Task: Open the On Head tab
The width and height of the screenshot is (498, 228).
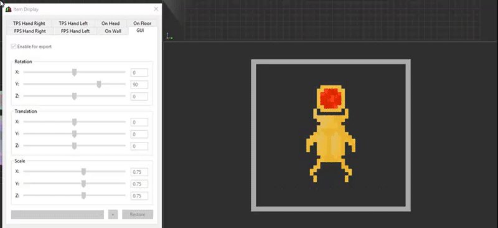Action: click(111, 23)
